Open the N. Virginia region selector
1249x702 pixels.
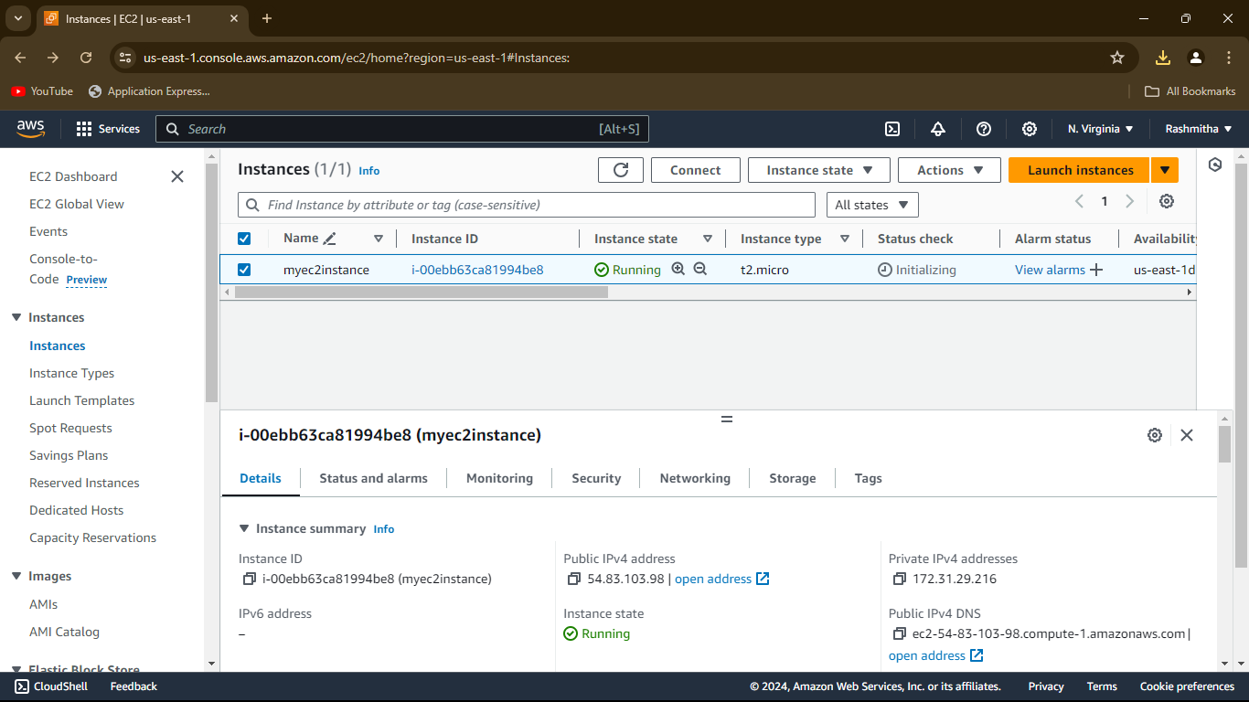pos(1101,129)
